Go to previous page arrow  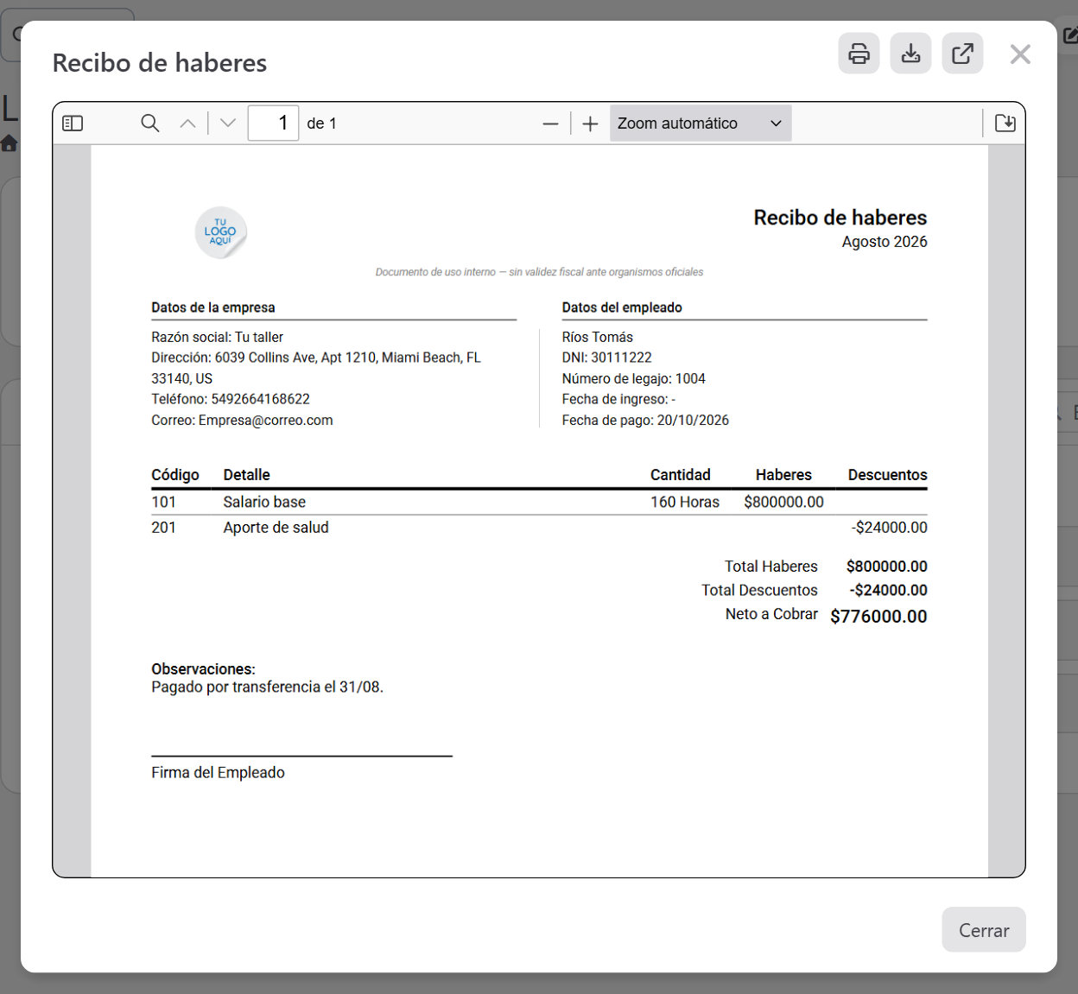[x=187, y=123]
